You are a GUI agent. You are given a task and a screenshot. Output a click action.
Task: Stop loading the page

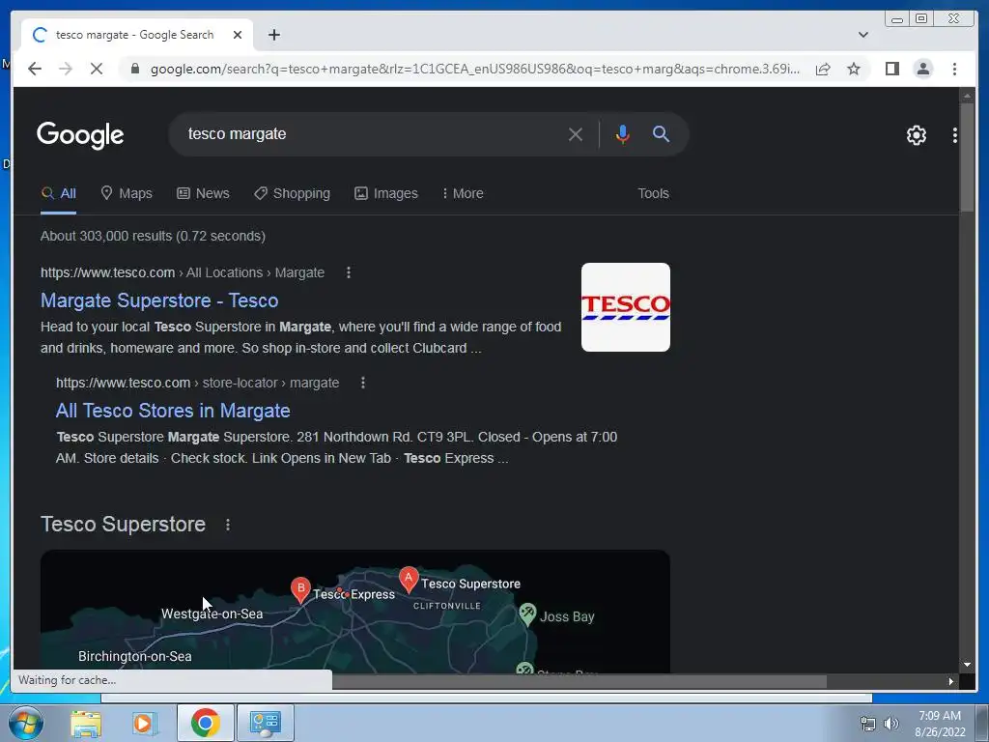pos(97,69)
